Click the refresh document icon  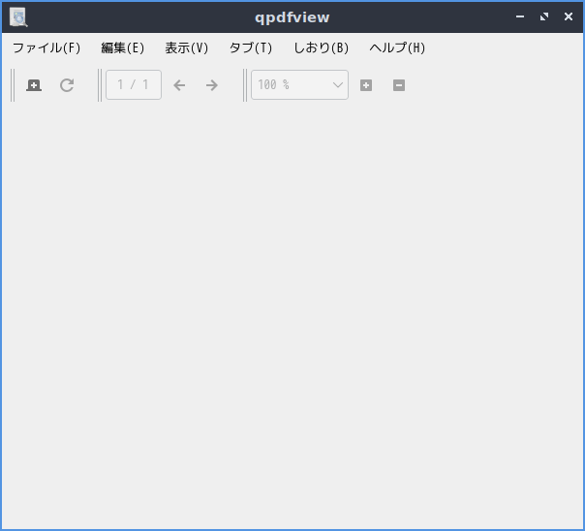(x=67, y=85)
